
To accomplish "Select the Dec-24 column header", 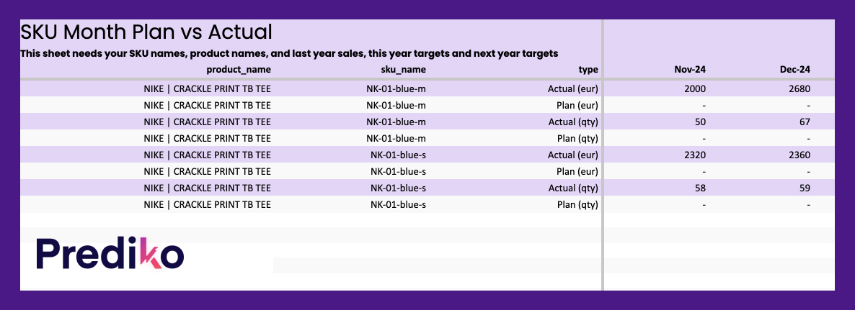I will 795,70.
